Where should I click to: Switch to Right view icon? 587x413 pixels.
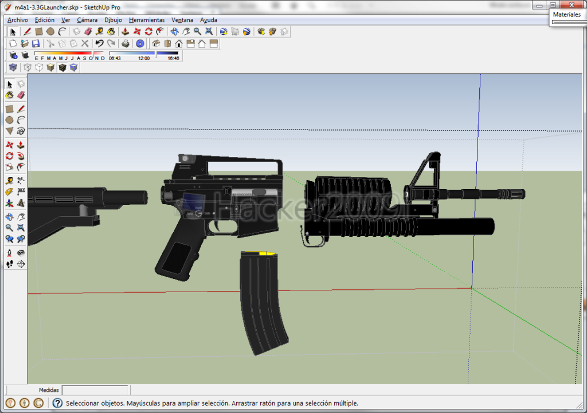(190, 44)
